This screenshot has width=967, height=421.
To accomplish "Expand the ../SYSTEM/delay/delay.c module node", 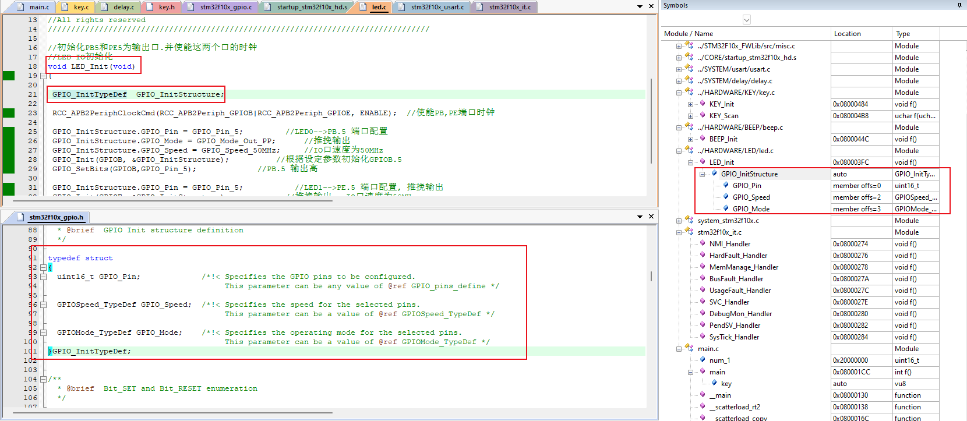I will coord(679,81).
